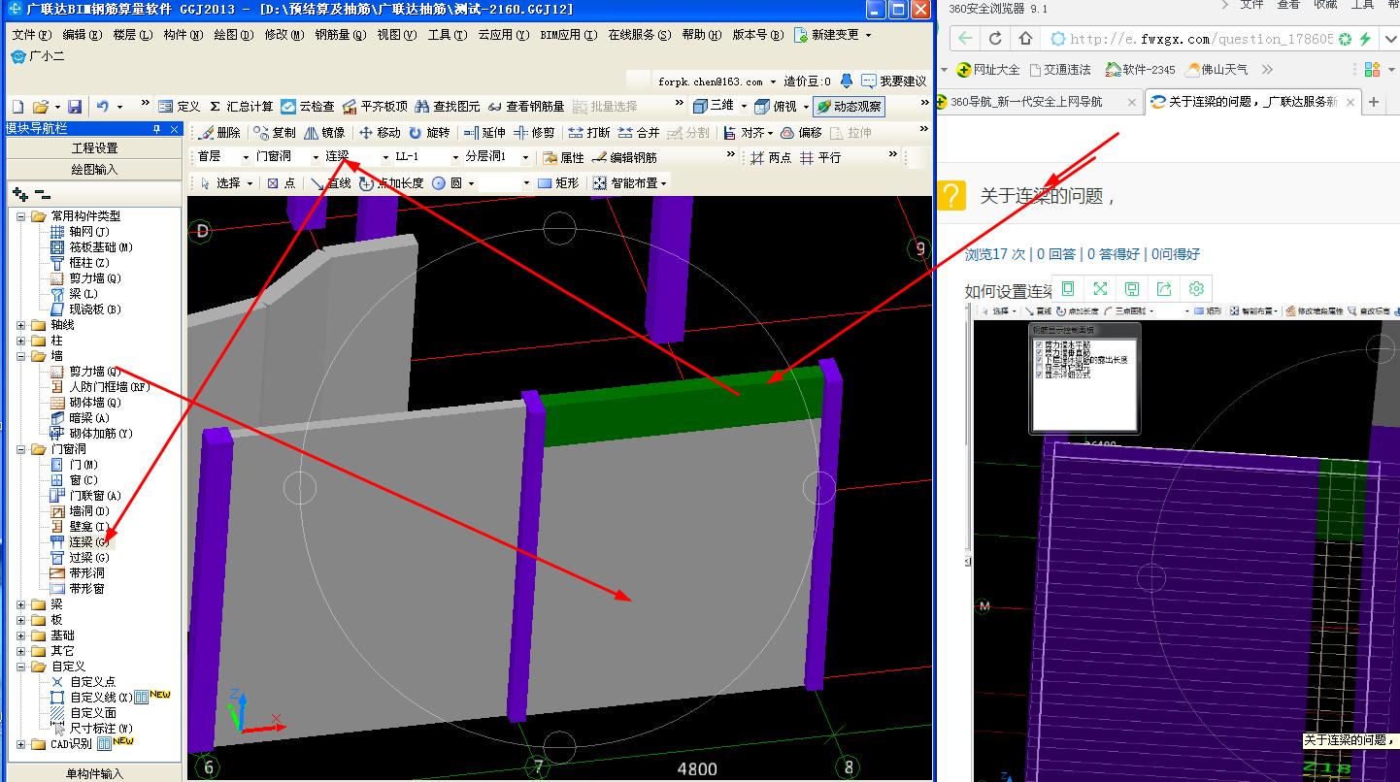This screenshot has width=1400, height=782.
Task: Click 复制 copy tool
Action: (x=275, y=133)
